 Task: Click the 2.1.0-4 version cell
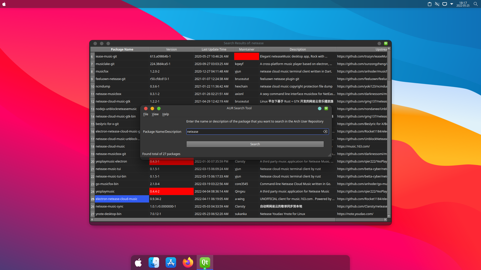click(171, 184)
